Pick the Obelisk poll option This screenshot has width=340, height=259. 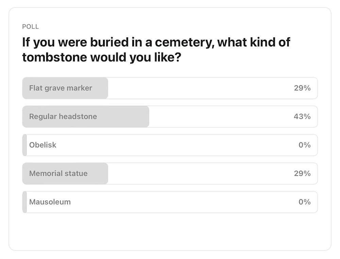pos(170,145)
